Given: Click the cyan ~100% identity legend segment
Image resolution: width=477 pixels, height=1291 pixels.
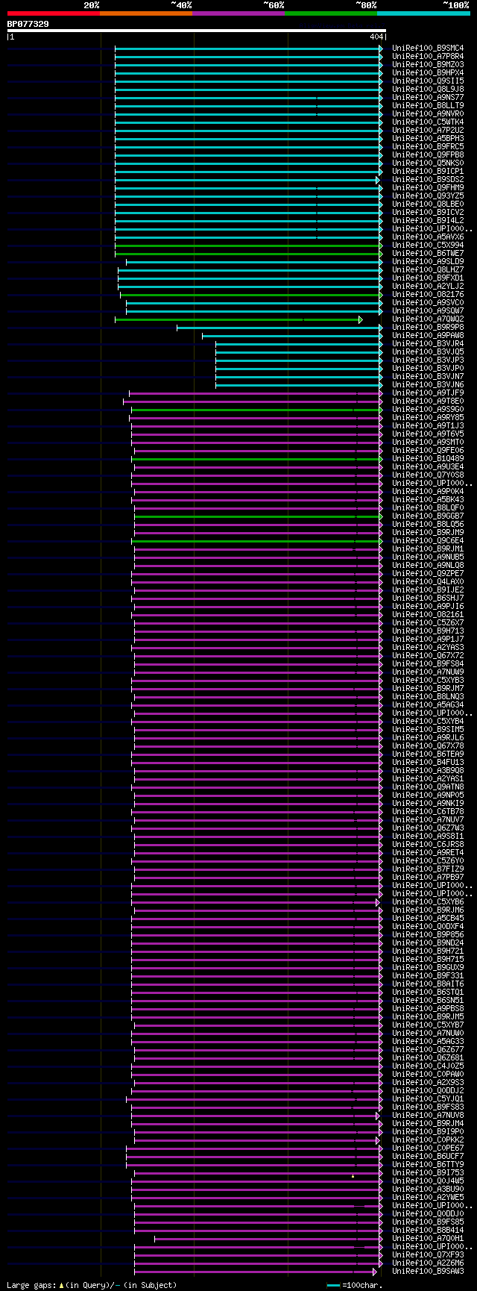Looking at the screenshot, I should pyautogui.click(x=423, y=13).
